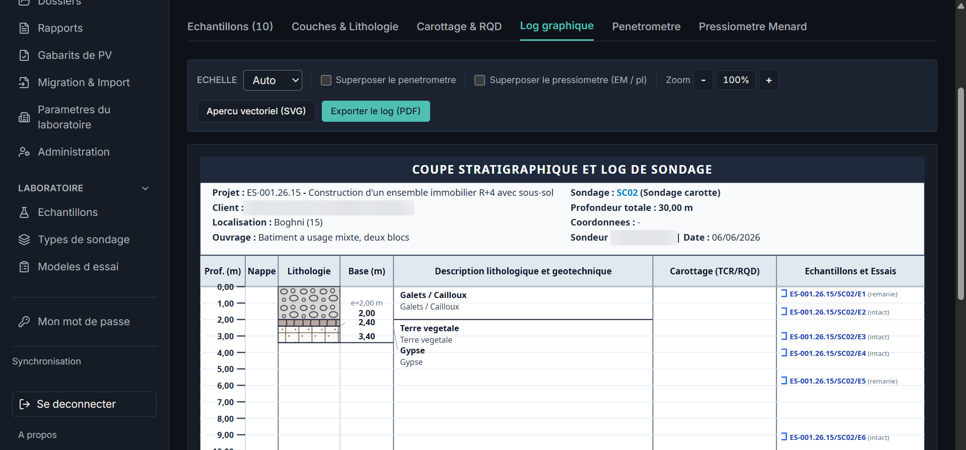Open the Couches & Lithologie tab
Viewport: 966px width, 450px height.
(345, 27)
